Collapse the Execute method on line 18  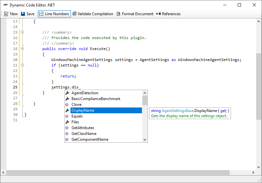tap(23, 49)
